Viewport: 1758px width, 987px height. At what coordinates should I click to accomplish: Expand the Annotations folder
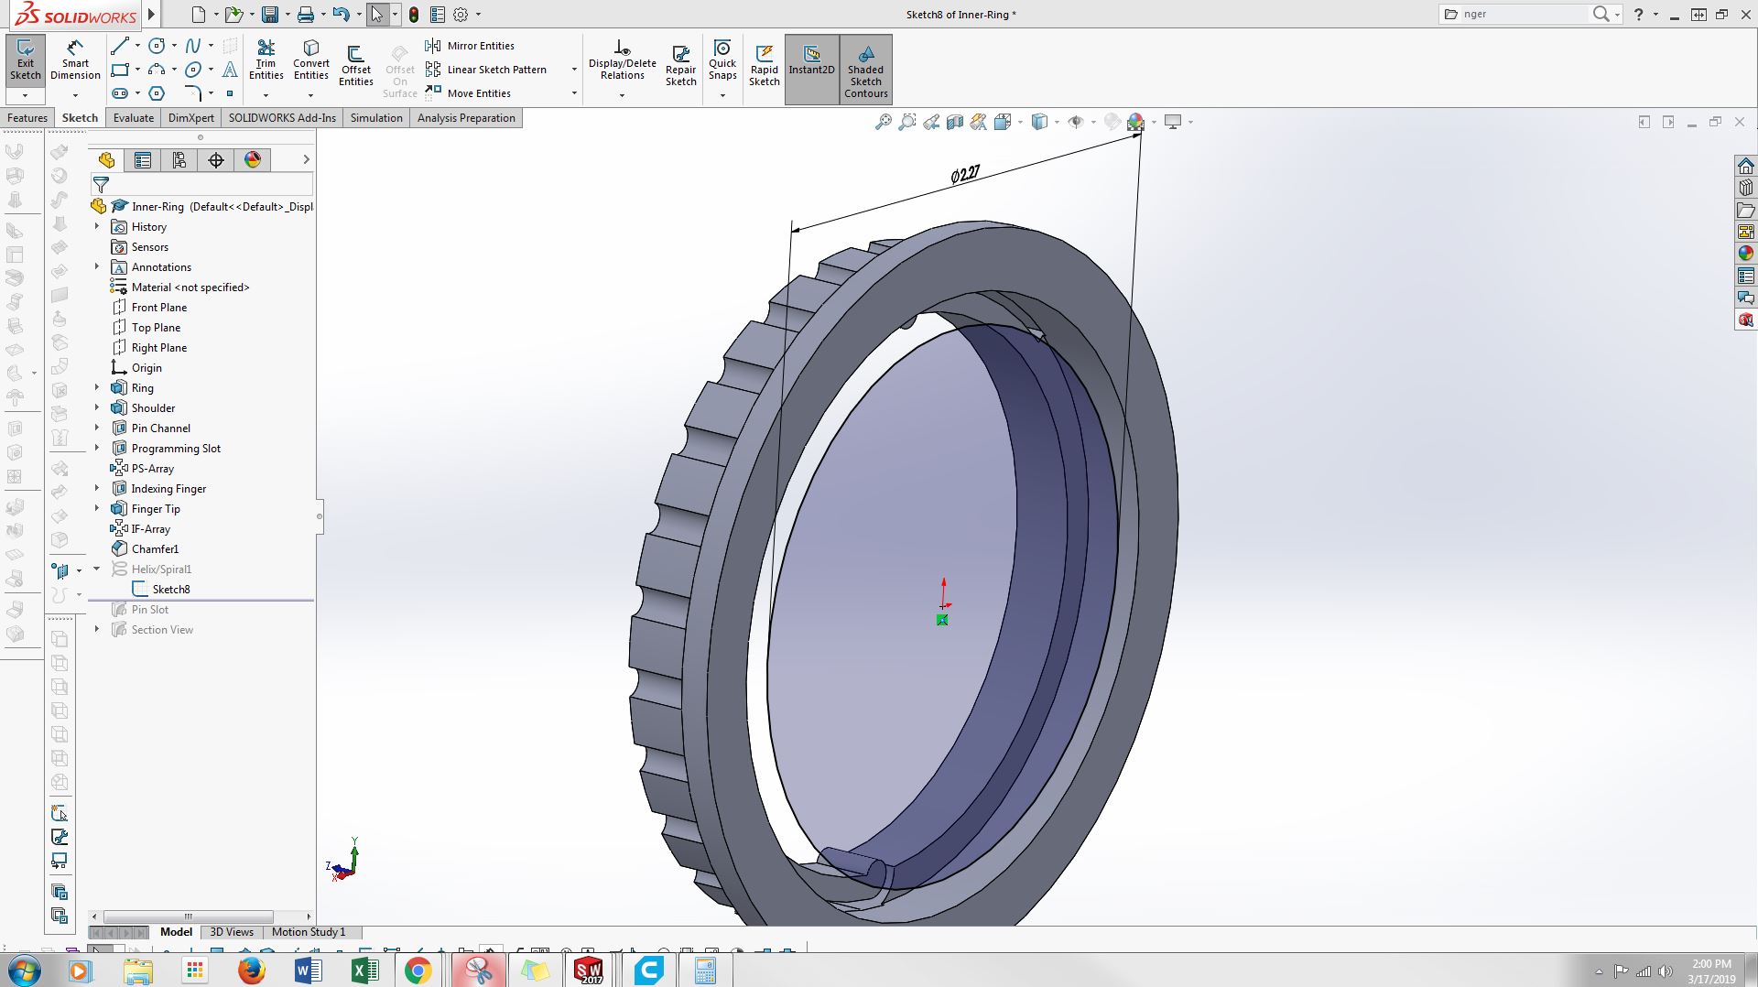97,266
